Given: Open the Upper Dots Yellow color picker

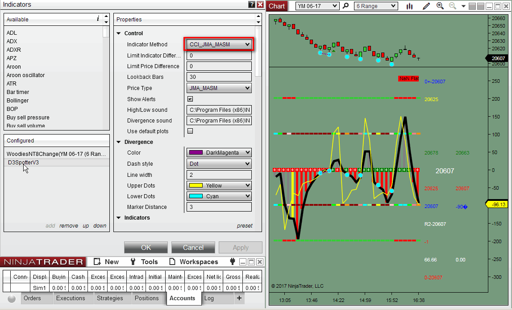Looking at the screenshot, I should (219, 186).
